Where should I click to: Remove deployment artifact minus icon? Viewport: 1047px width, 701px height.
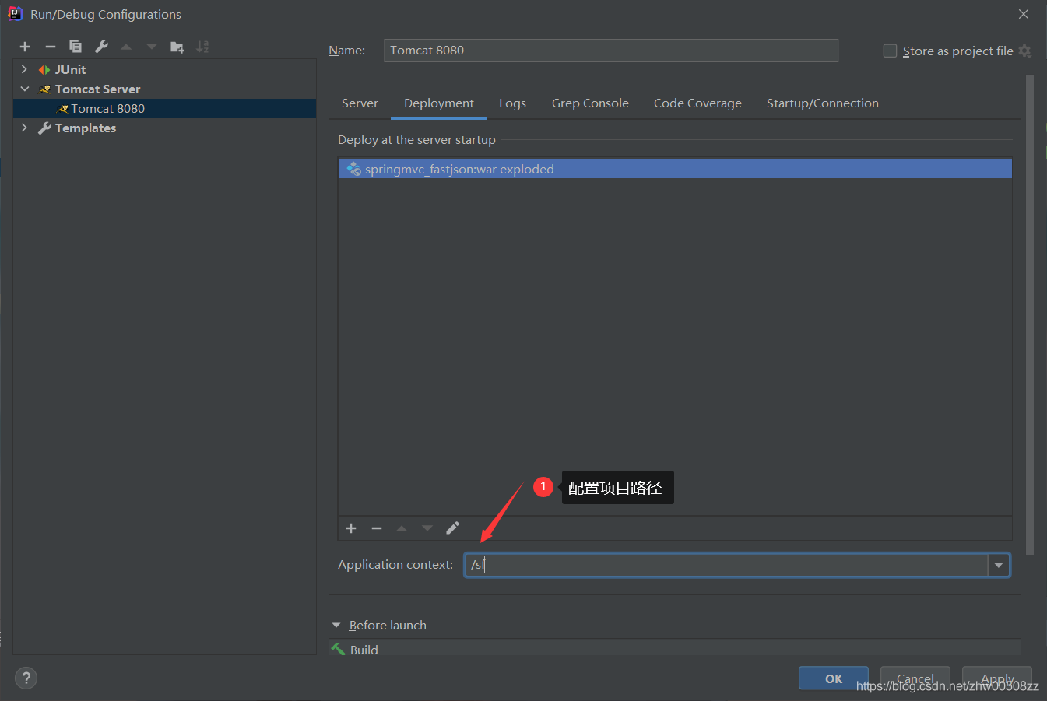[377, 528]
